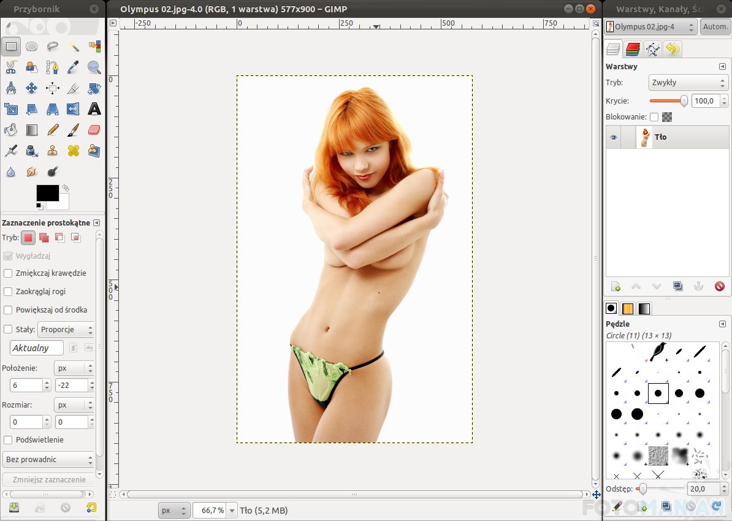This screenshot has height=521, width=732.
Task: Enable Zmiękczaj krawędzie checkbox
Action: pyautogui.click(x=8, y=273)
